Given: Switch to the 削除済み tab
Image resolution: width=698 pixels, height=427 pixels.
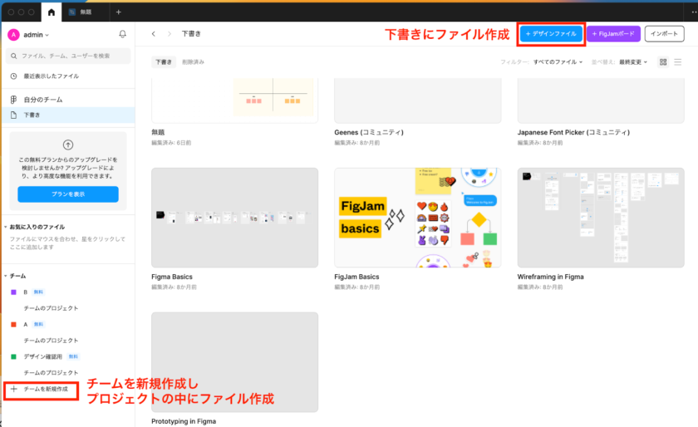Looking at the screenshot, I should click(193, 62).
